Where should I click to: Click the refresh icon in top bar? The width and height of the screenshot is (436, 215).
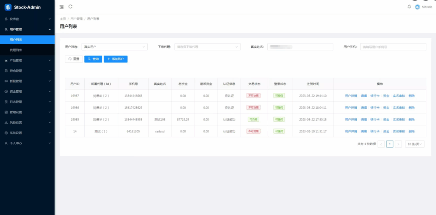(x=70, y=7)
